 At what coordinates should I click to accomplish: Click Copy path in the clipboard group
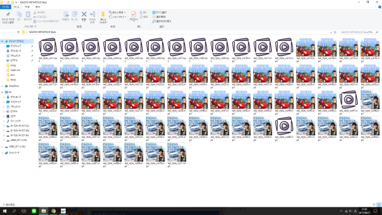tap(41, 17)
